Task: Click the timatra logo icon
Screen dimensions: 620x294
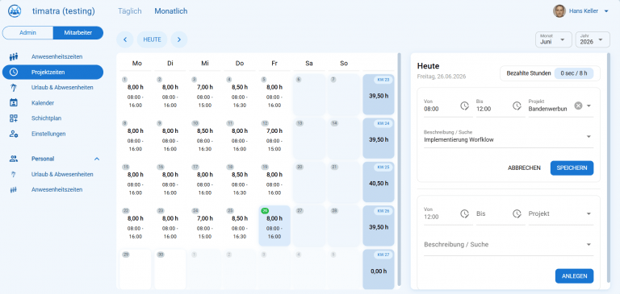Action: (x=15, y=11)
